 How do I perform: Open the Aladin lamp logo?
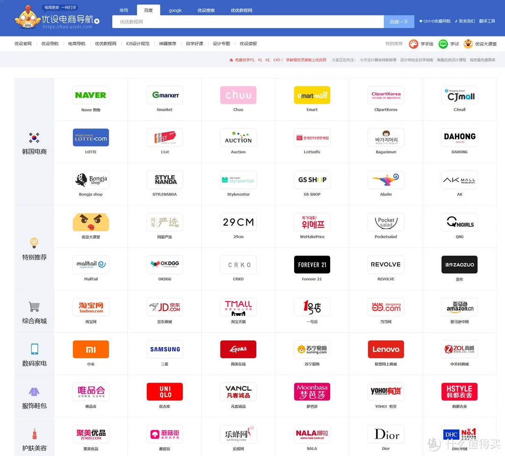[386, 179]
